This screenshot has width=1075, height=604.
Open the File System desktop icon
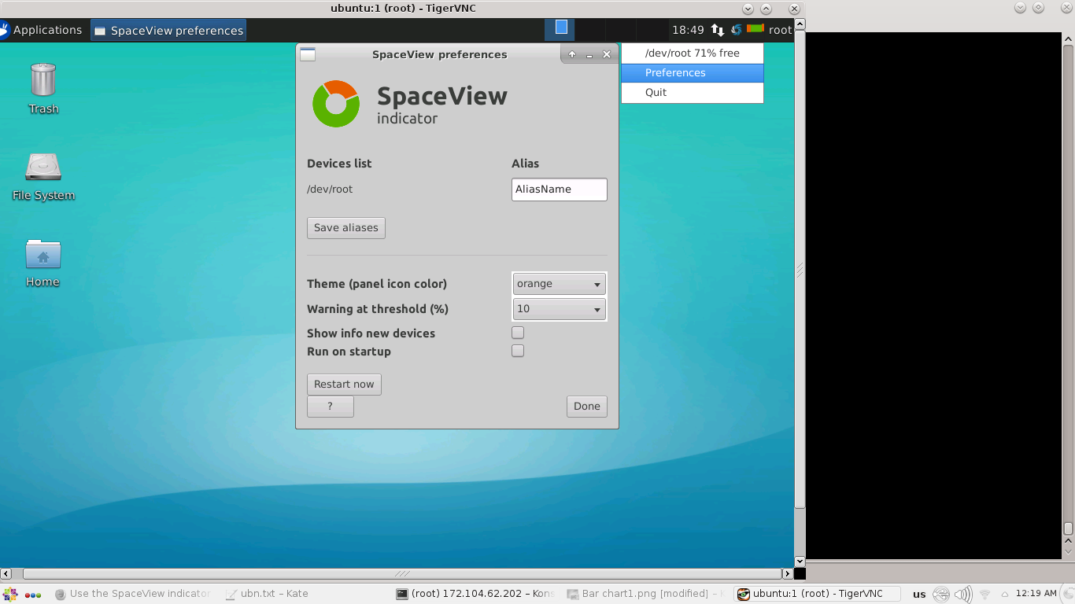tap(43, 176)
